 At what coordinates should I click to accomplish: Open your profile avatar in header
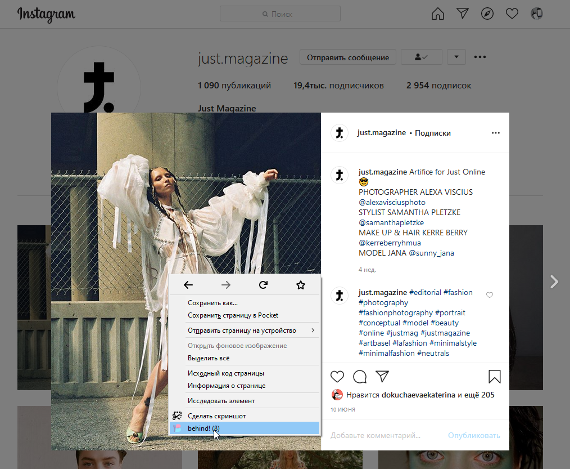537,14
